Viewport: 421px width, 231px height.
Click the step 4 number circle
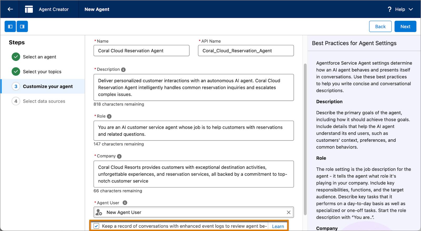pos(16,101)
